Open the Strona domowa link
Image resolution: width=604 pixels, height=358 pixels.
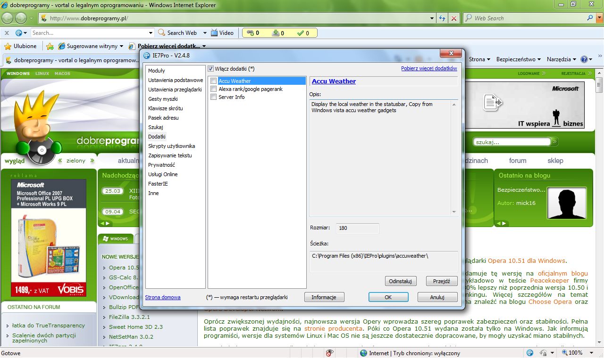pyautogui.click(x=163, y=297)
